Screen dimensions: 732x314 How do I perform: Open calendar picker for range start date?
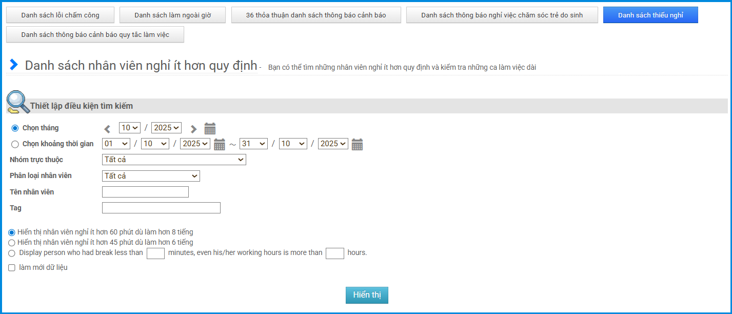(220, 145)
